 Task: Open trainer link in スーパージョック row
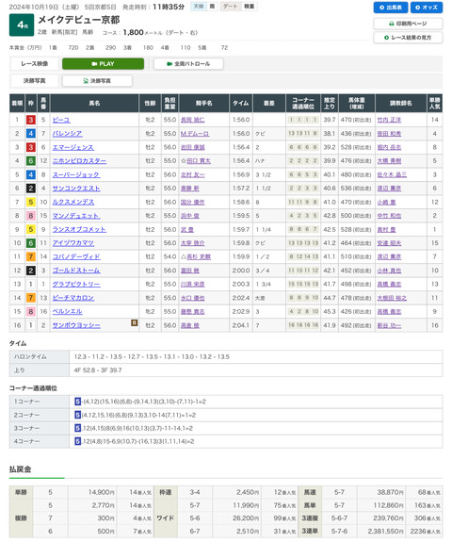(x=392, y=175)
